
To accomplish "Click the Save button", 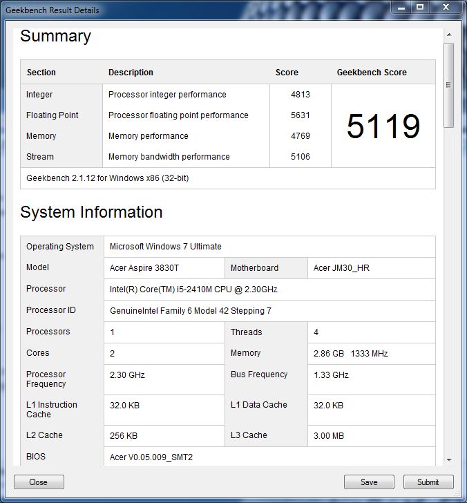I will [369, 482].
